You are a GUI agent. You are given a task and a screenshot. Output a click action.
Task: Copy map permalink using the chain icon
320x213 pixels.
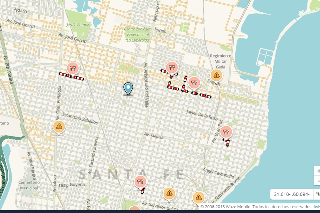pyautogui.click(x=318, y=194)
